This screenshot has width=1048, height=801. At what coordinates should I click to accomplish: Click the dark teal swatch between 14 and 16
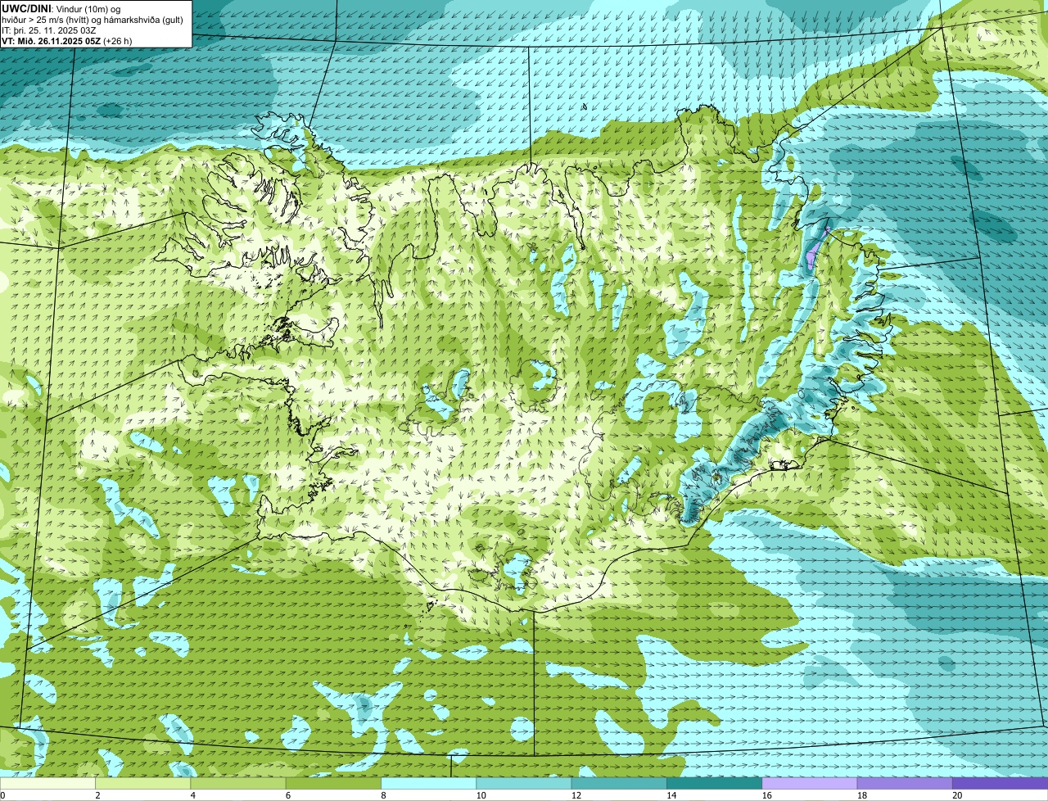(x=715, y=784)
